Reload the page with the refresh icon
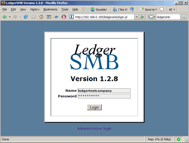 pos(26,17)
